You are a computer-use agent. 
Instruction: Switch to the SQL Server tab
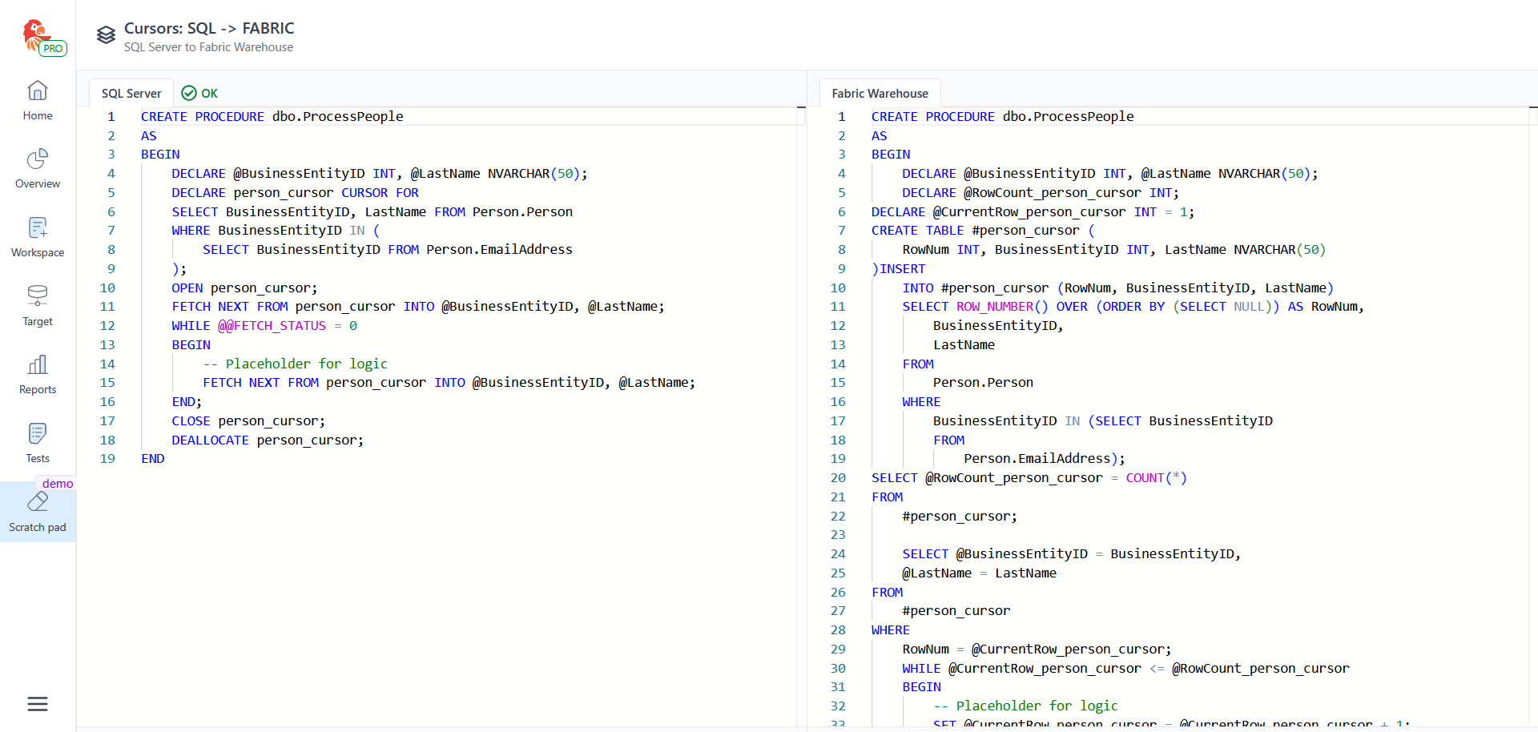[x=131, y=94]
